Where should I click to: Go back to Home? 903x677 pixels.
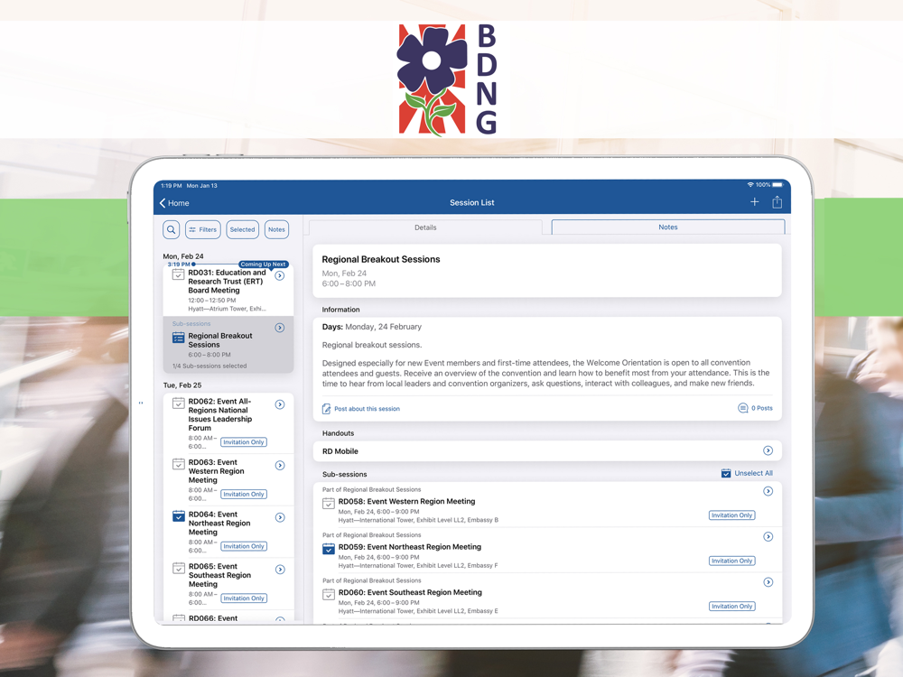[174, 203]
